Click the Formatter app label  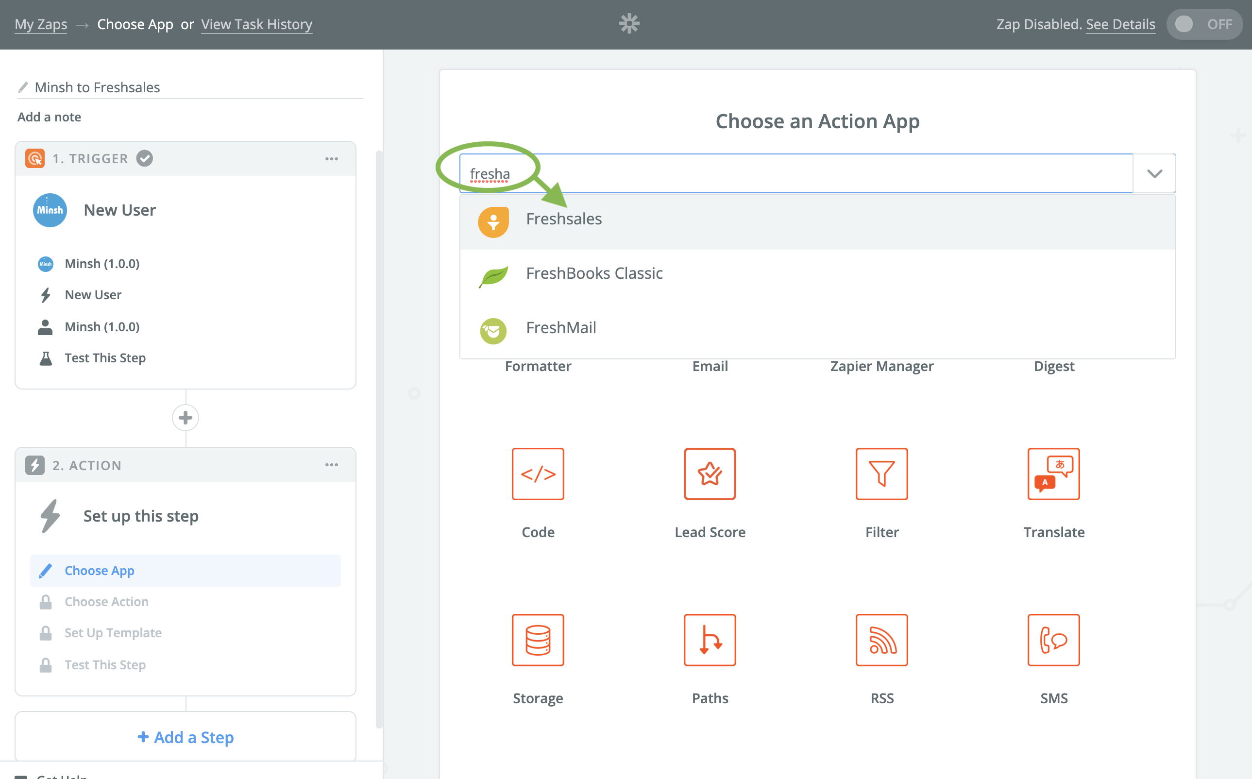click(538, 366)
